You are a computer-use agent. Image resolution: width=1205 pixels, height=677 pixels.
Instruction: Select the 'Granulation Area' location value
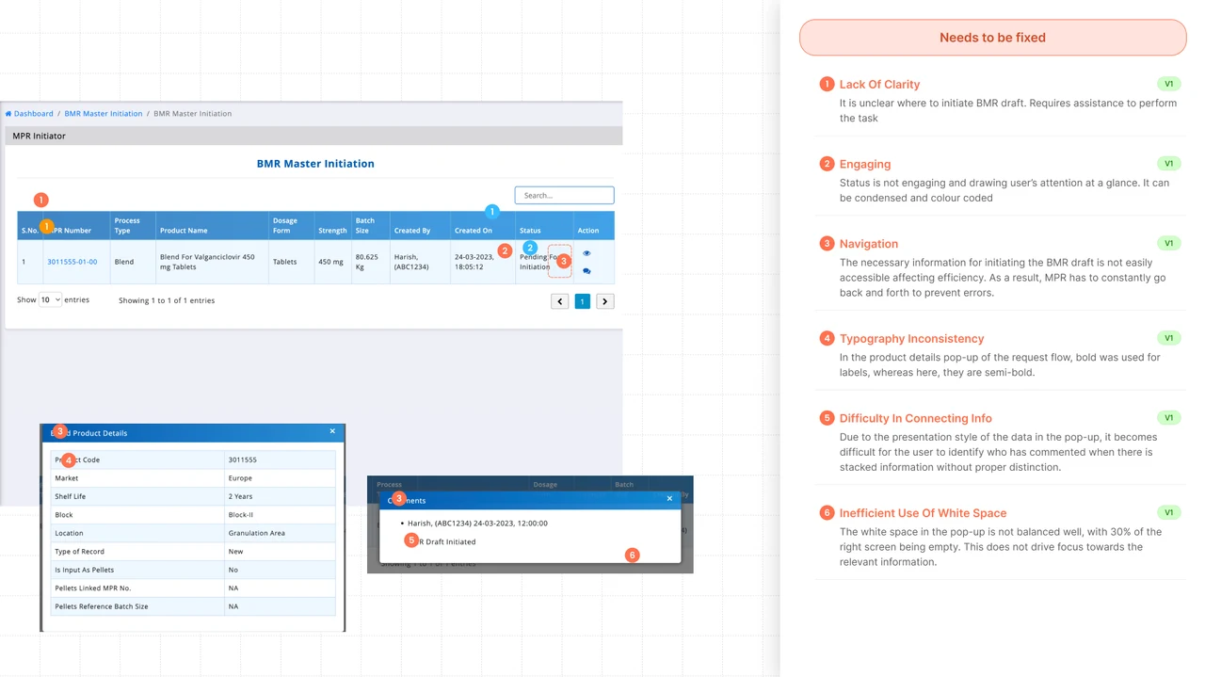(256, 533)
